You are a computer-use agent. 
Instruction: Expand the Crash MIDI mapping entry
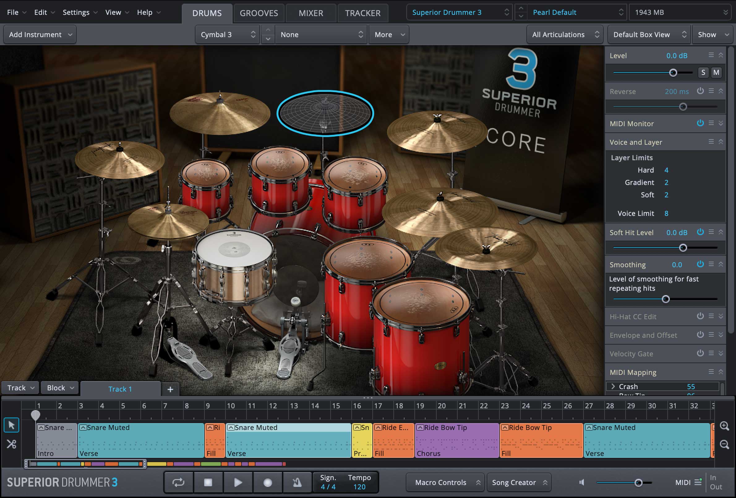click(x=613, y=386)
